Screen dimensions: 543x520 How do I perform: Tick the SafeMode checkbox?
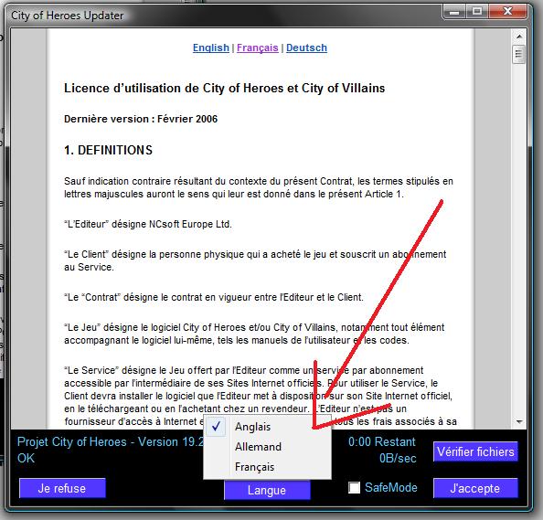coord(354,487)
